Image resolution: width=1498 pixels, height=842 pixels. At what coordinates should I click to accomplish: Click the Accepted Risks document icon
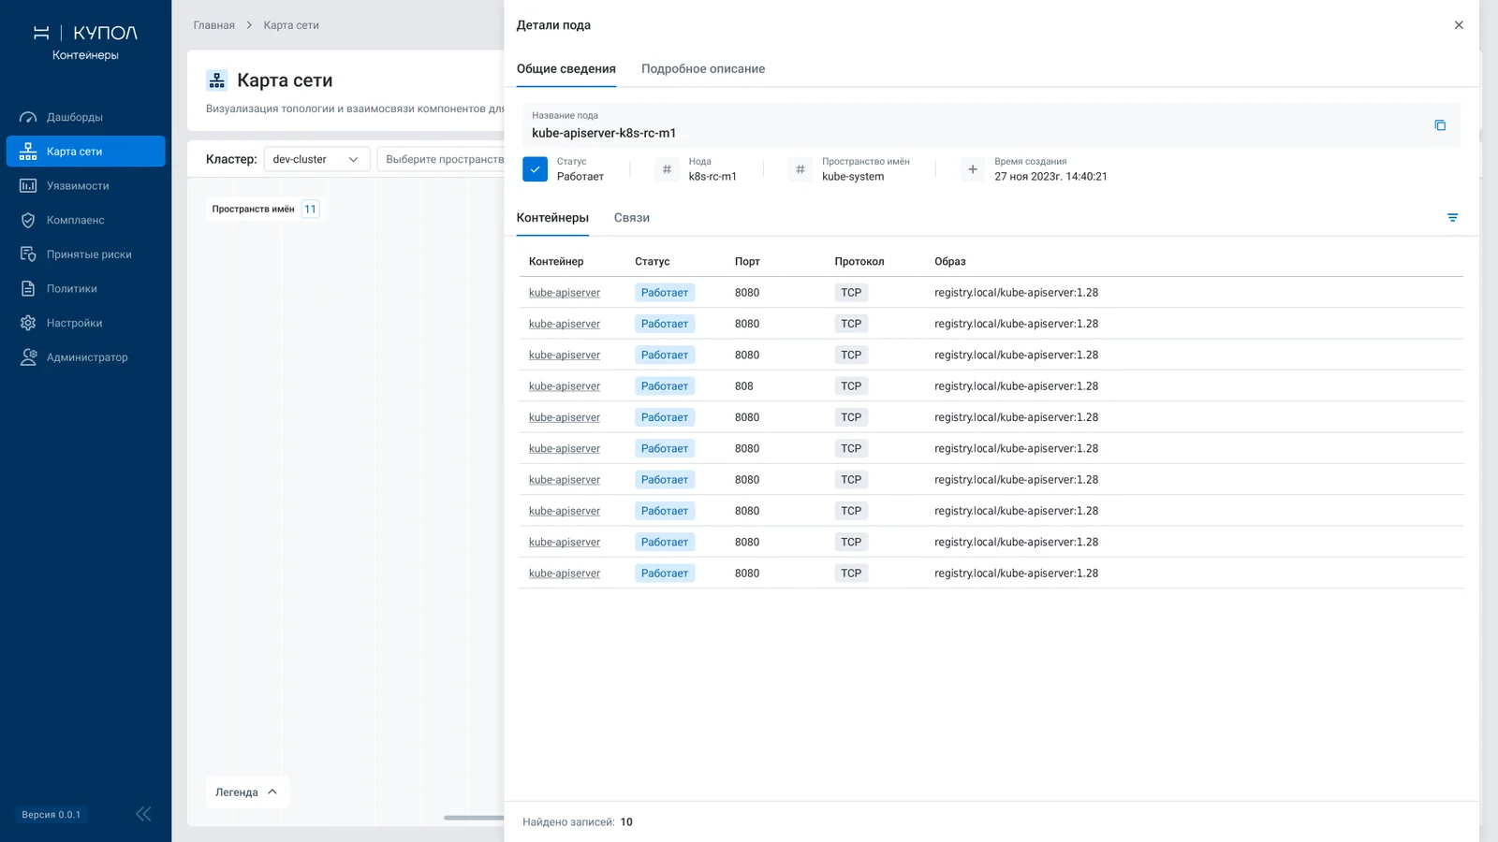(x=28, y=254)
